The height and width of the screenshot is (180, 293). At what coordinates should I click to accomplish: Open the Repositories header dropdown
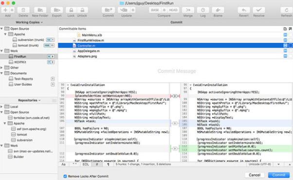click(x=29, y=100)
